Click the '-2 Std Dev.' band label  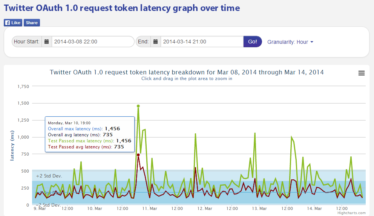(48, 205)
